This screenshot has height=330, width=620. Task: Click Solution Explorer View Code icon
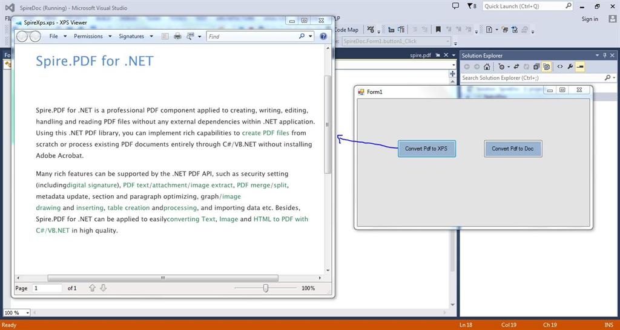[560, 66]
